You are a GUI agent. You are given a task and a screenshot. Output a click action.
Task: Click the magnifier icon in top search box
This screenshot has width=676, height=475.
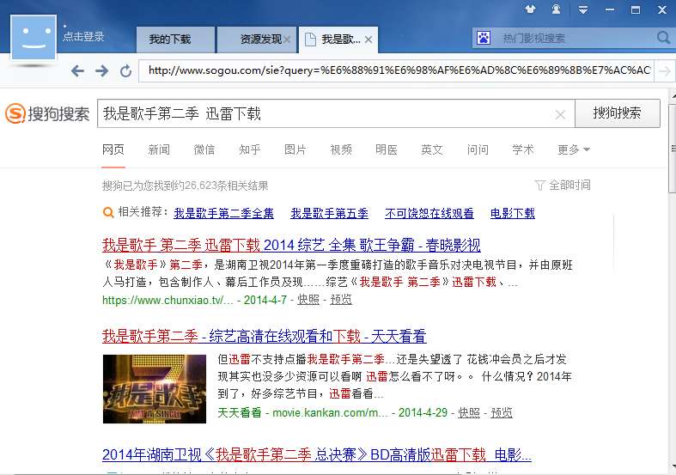(663, 38)
